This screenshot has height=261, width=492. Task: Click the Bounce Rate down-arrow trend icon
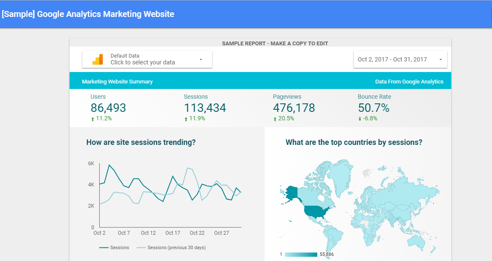(360, 119)
